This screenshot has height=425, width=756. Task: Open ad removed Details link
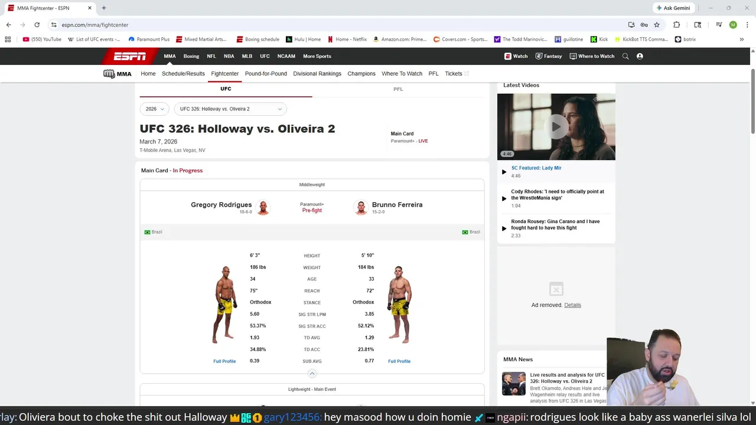572,305
